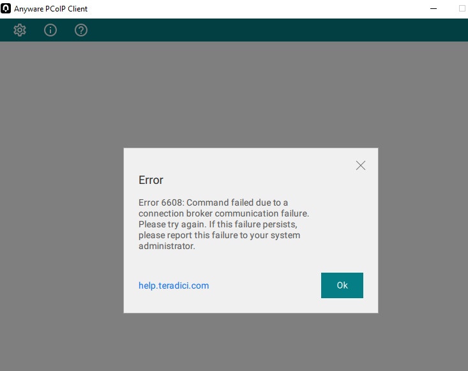Close the Error dialog with the X
Image resolution: width=468 pixels, height=371 pixels.
point(361,165)
